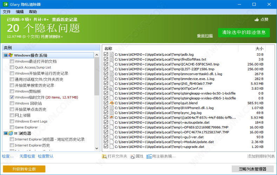
Task: Click the 检查… link
Action: [8, 156]
